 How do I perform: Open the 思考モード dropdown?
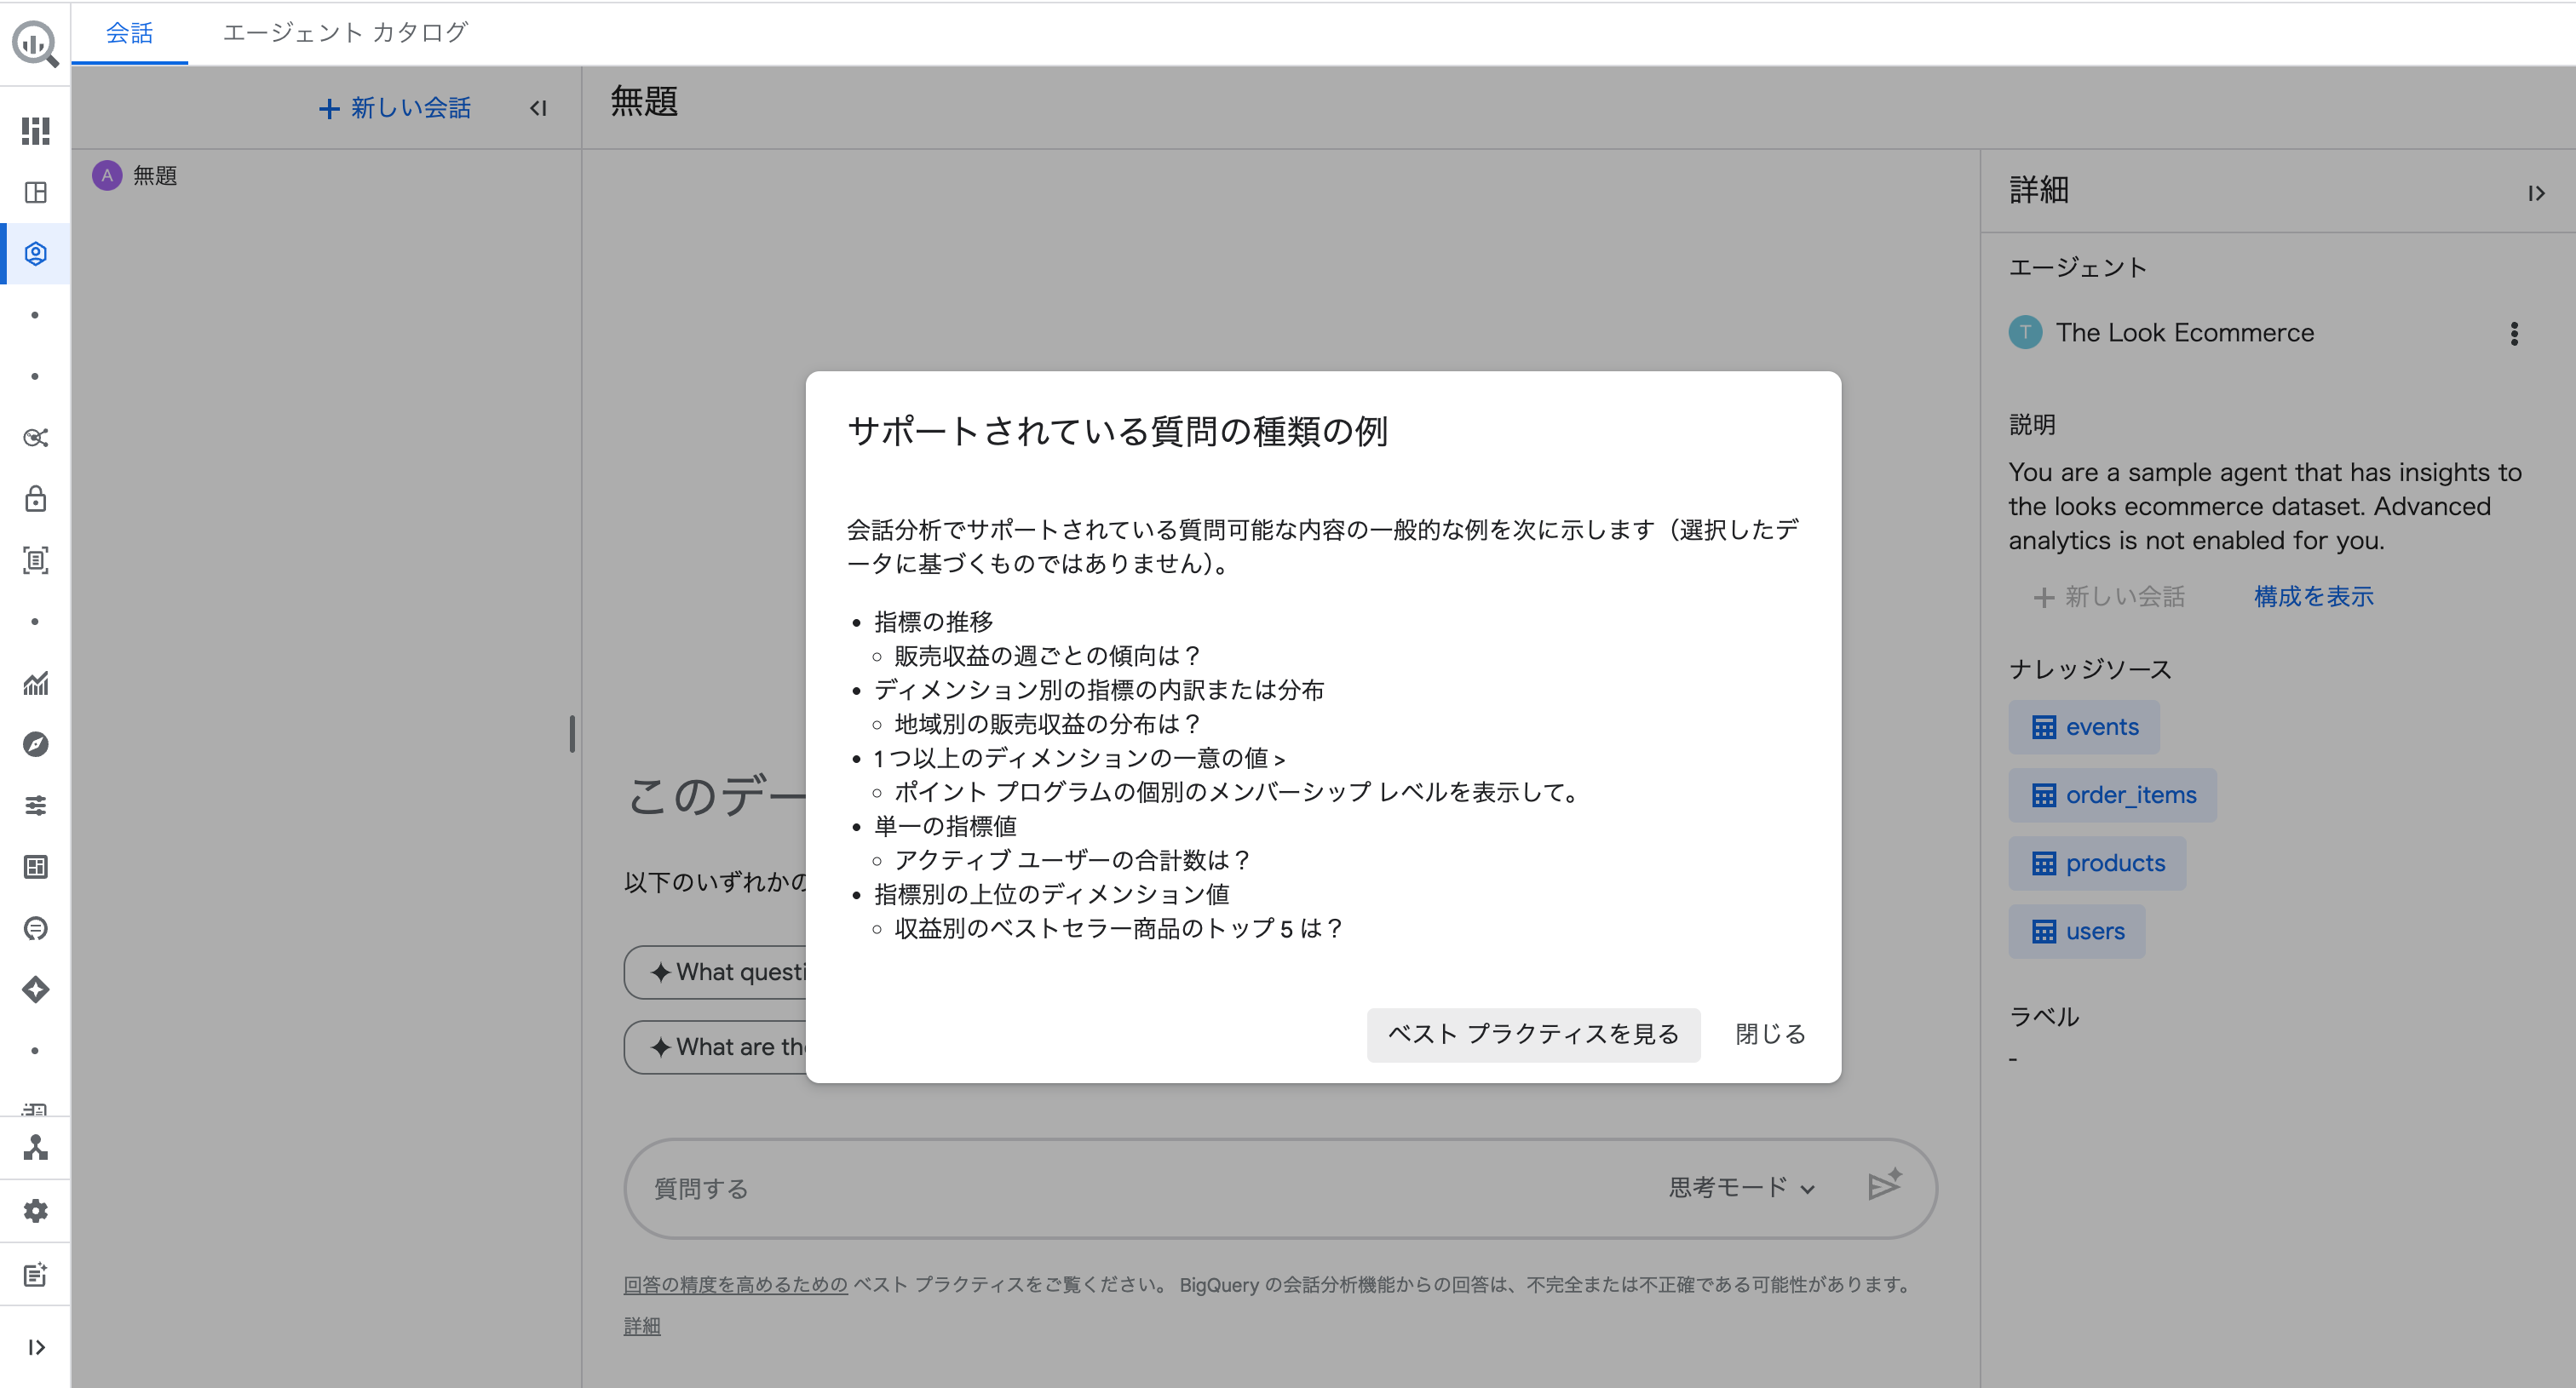click(1740, 1188)
